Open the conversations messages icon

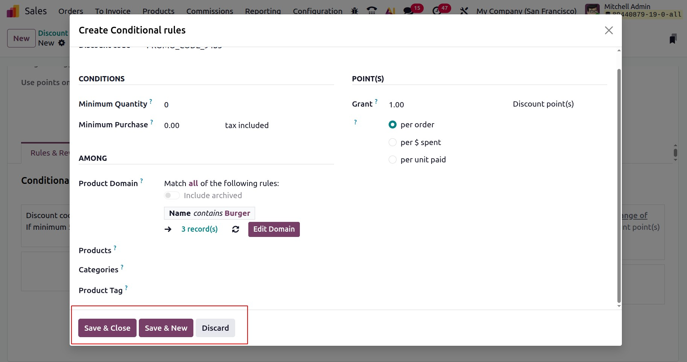coord(409,11)
